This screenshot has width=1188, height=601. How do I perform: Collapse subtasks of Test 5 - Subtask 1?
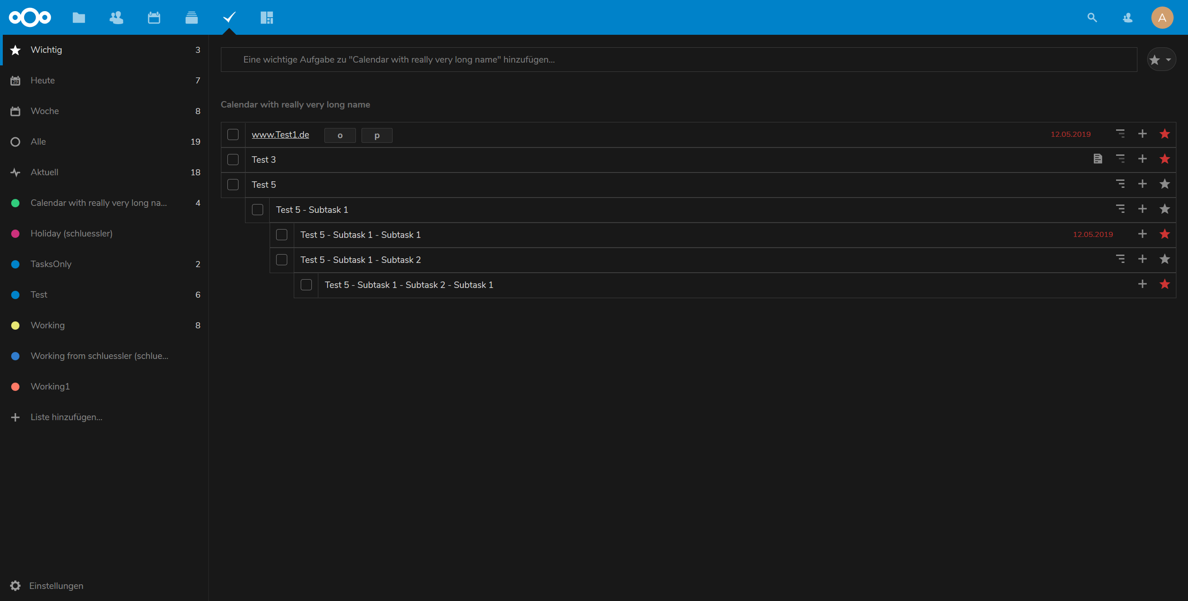[x=1120, y=209]
